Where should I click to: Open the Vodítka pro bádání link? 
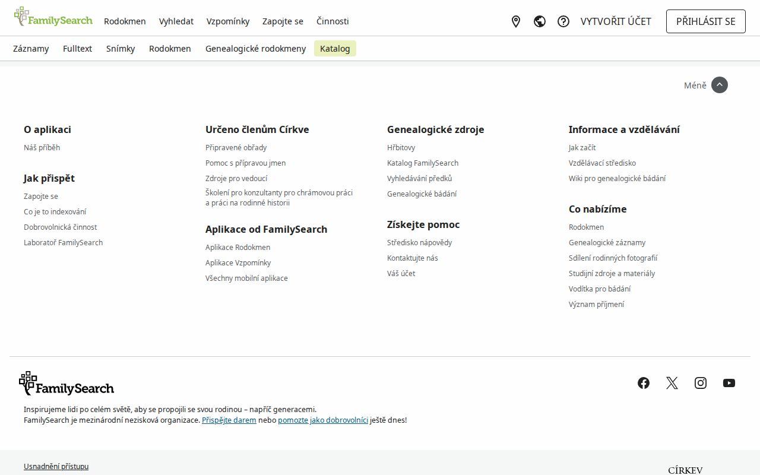600,289
